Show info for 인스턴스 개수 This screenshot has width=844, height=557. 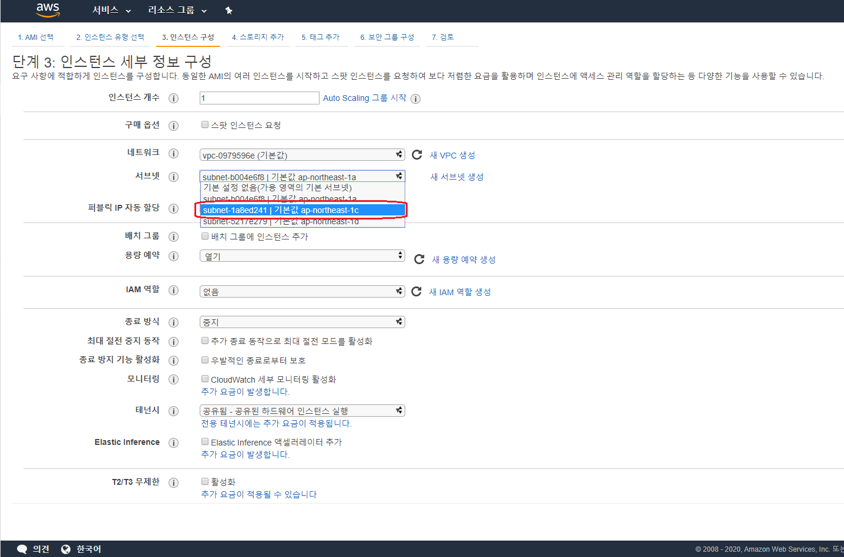174,98
